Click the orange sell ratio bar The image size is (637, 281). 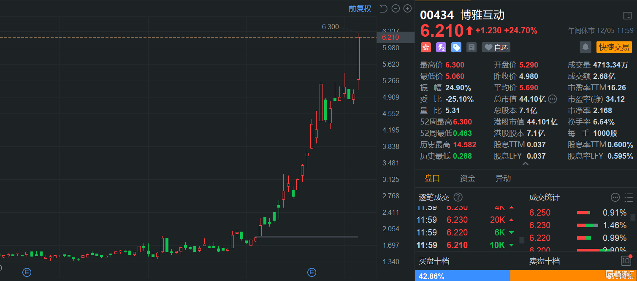[x=573, y=276]
